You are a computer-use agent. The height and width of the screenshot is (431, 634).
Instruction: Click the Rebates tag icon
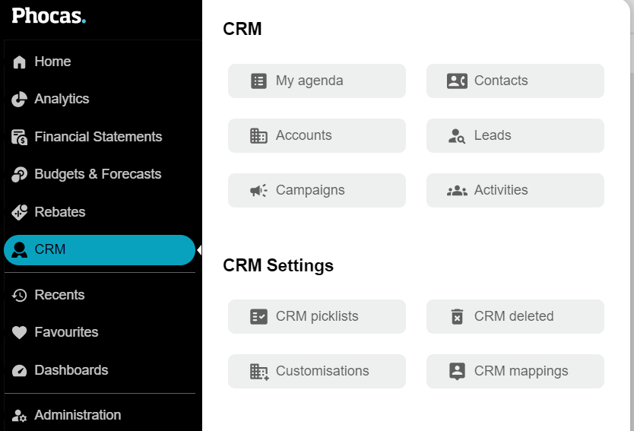[20, 213]
